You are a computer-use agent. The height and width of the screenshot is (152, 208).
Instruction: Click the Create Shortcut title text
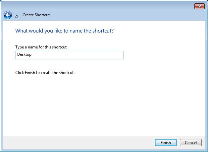click(36, 15)
